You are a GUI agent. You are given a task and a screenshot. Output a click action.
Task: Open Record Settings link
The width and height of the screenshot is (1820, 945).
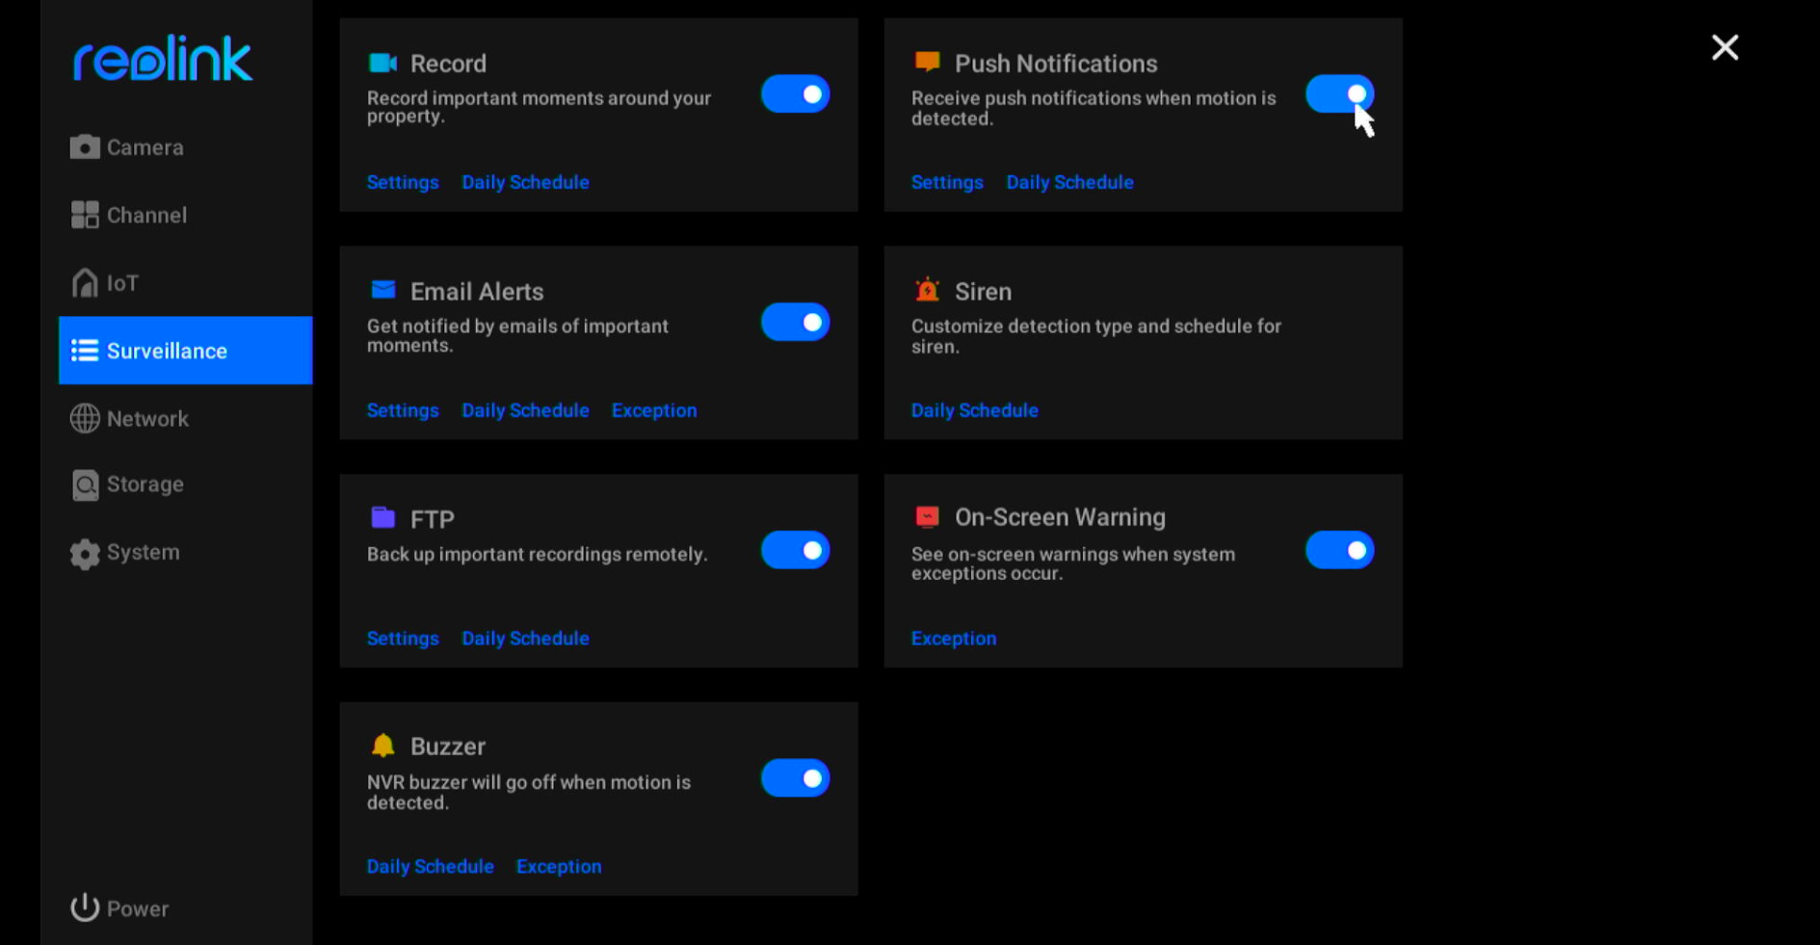click(403, 182)
